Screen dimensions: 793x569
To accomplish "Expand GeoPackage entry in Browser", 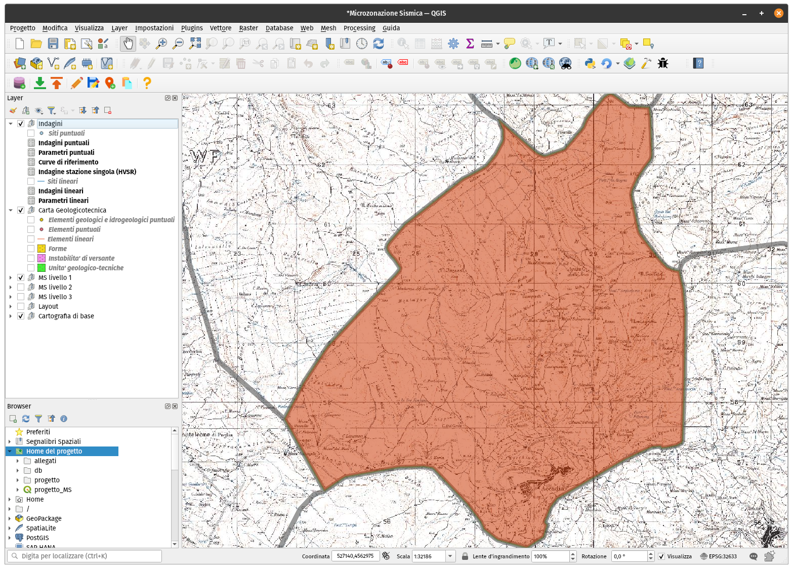I will 10,518.
